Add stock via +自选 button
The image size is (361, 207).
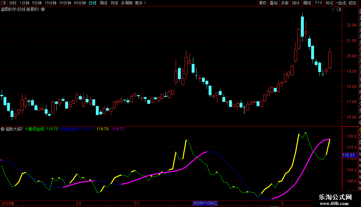pos(341,3)
